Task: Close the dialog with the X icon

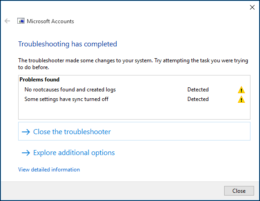Action: pos(252,7)
